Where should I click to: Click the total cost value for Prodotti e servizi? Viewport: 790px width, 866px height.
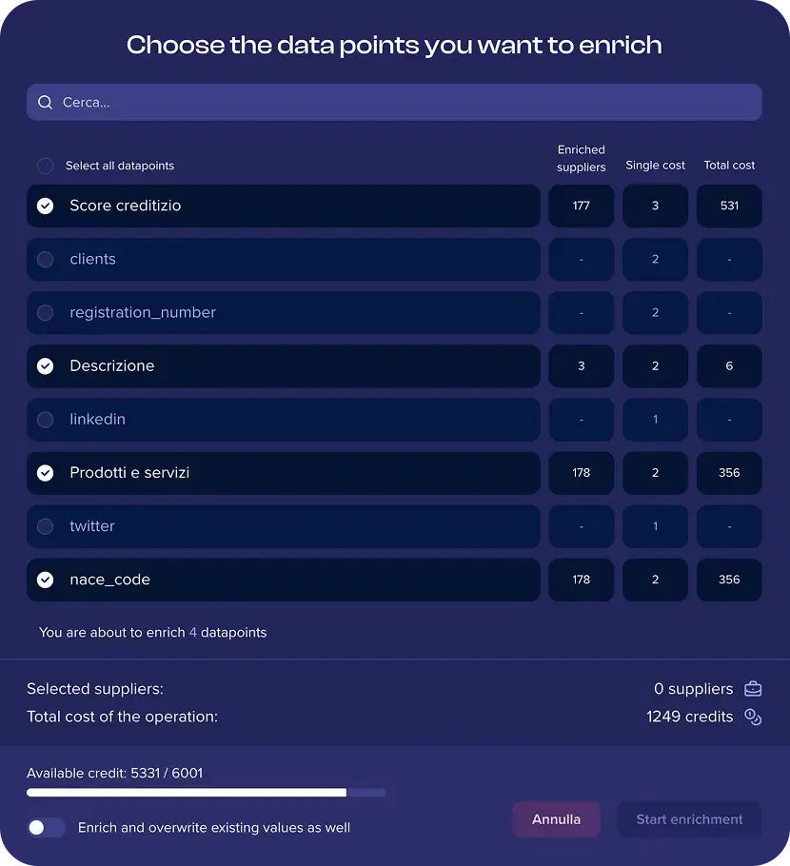click(729, 473)
